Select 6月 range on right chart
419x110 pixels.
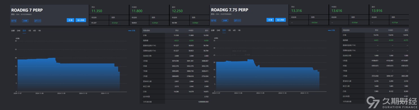(234, 30)
